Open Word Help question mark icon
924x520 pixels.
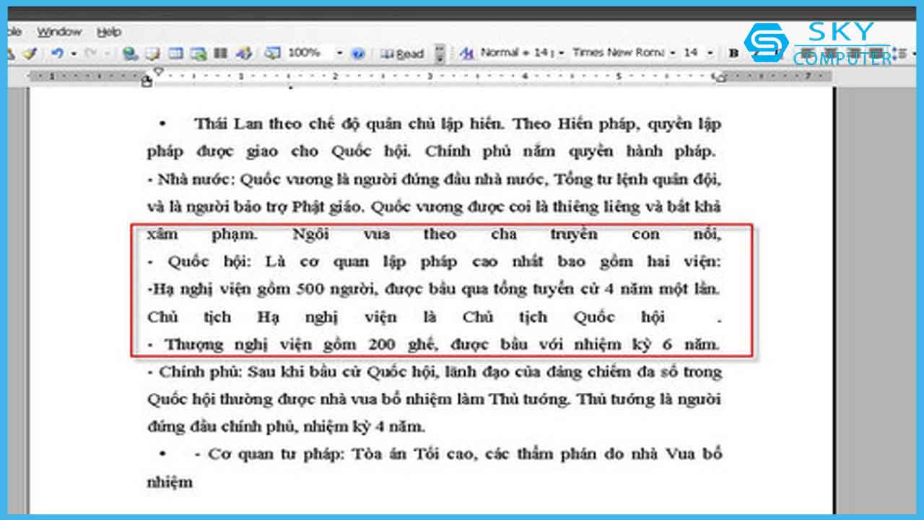click(x=358, y=53)
